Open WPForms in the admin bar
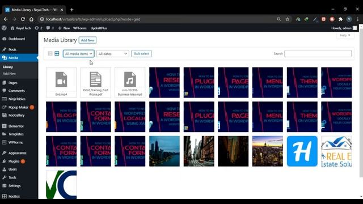The width and height of the screenshot is (363, 204). [x=79, y=28]
